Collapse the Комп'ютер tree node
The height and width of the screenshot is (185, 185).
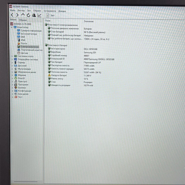point(12,27)
